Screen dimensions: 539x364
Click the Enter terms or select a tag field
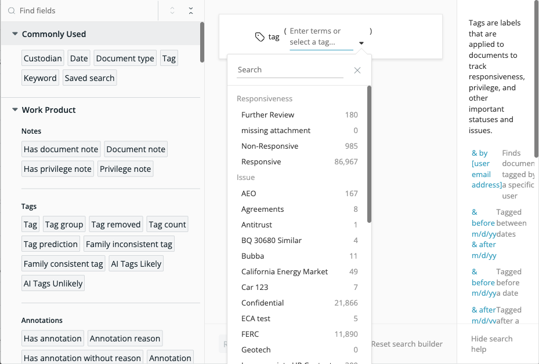point(321,36)
